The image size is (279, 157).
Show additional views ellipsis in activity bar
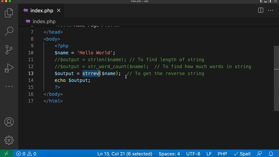coord(9,86)
